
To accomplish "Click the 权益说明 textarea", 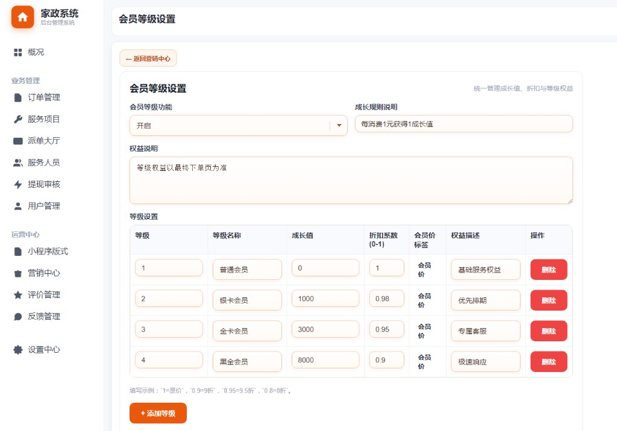I will (x=351, y=181).
